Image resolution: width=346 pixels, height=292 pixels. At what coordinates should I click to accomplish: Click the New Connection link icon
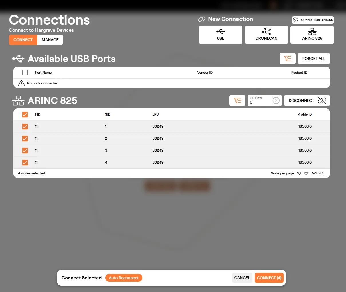point(202,19)
